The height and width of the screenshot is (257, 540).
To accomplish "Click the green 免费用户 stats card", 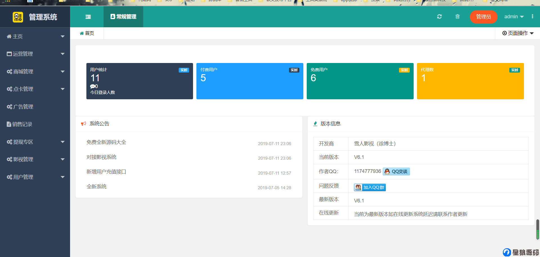I will (360, 81).
